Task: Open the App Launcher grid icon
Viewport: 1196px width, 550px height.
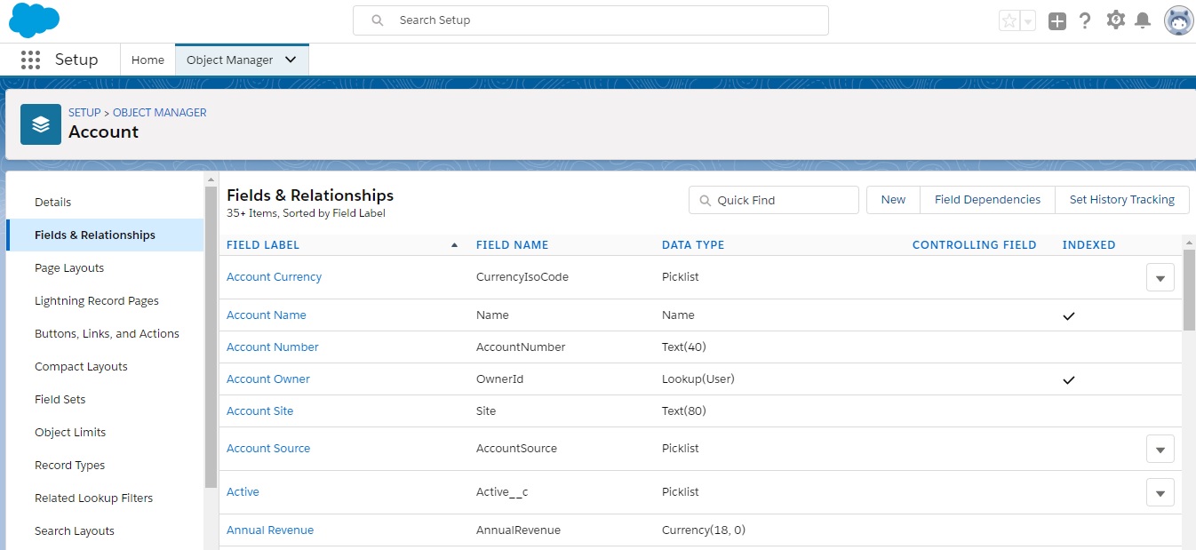Action: pyautogui.click(x=30, y=60)
